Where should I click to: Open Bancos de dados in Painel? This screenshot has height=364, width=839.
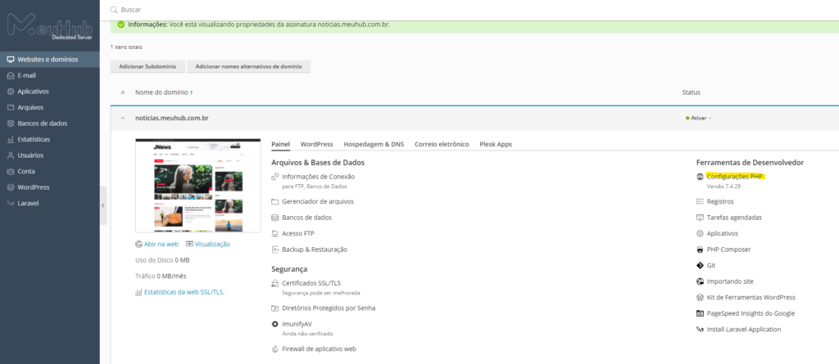pyautogui.click(x=306, y=218)
